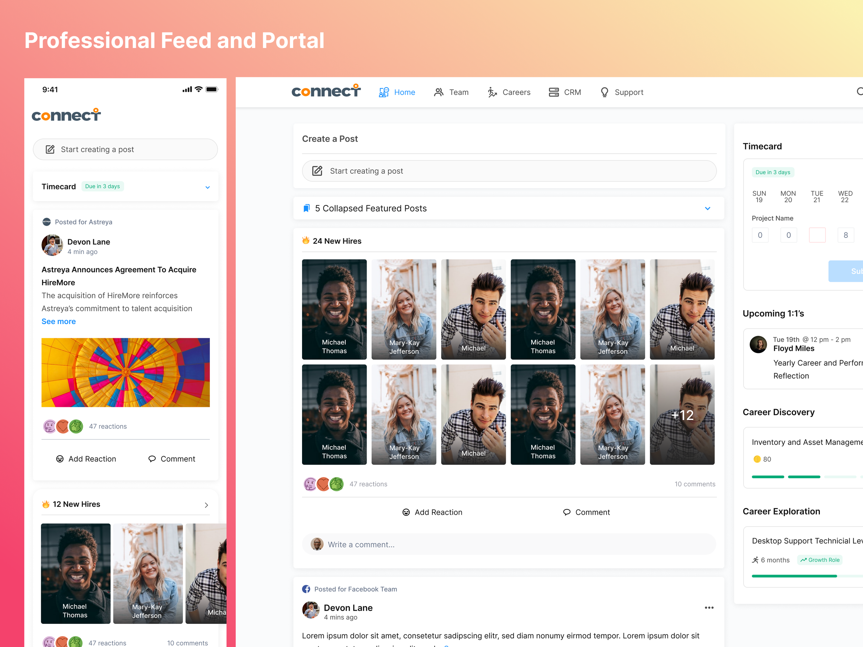Viewport: 863px width, 647px height.
Task: Click the Careers running-person icon
Action: tap(492, 92)
